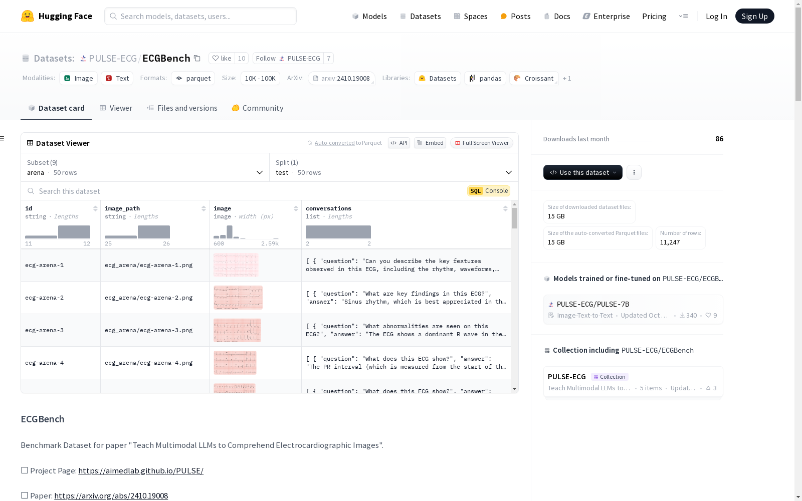
Task: Click the page scrollbar thumb
Action: pos(798,55)
